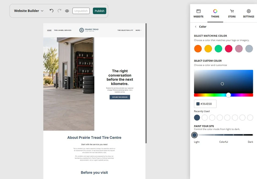Choose the yellow matching color
This screenshot has width=257, height=179.
point(208,49)
